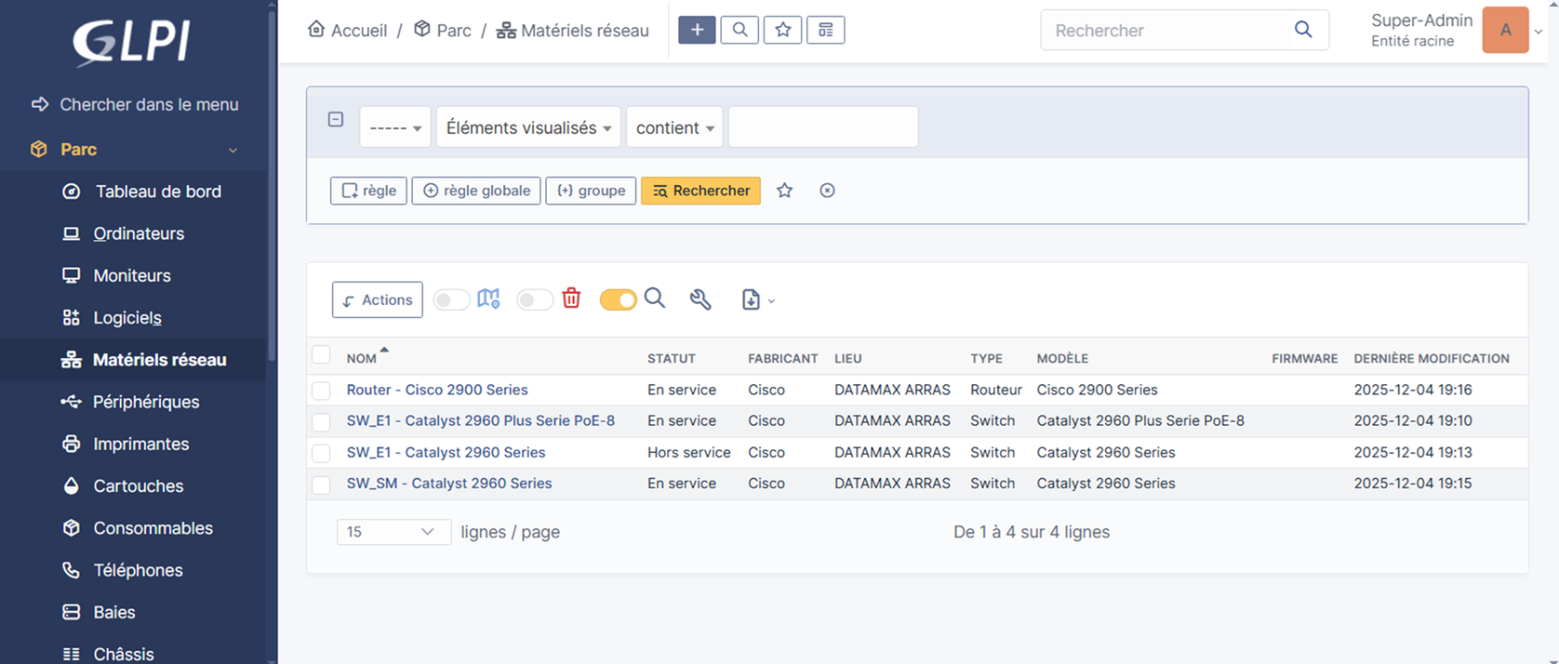Click the (+) groupe button
The width and height of the screenshot is (1559, 664).
coord(591,191)
